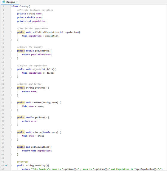Collapse getArea method fold at line 31
This screenshot has width=167, height=171.
pos(11,117)
